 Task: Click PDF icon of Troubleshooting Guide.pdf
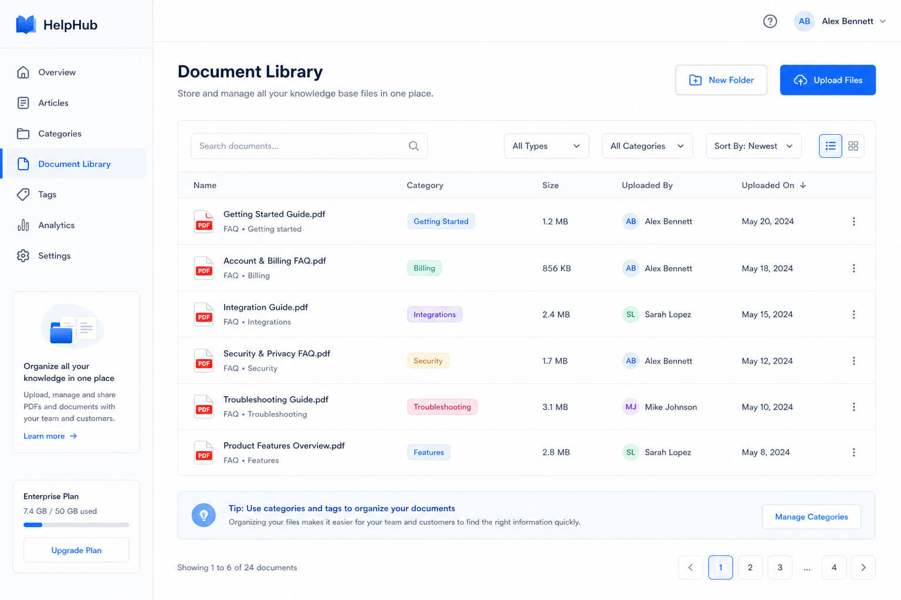click(x=204, y=407)
